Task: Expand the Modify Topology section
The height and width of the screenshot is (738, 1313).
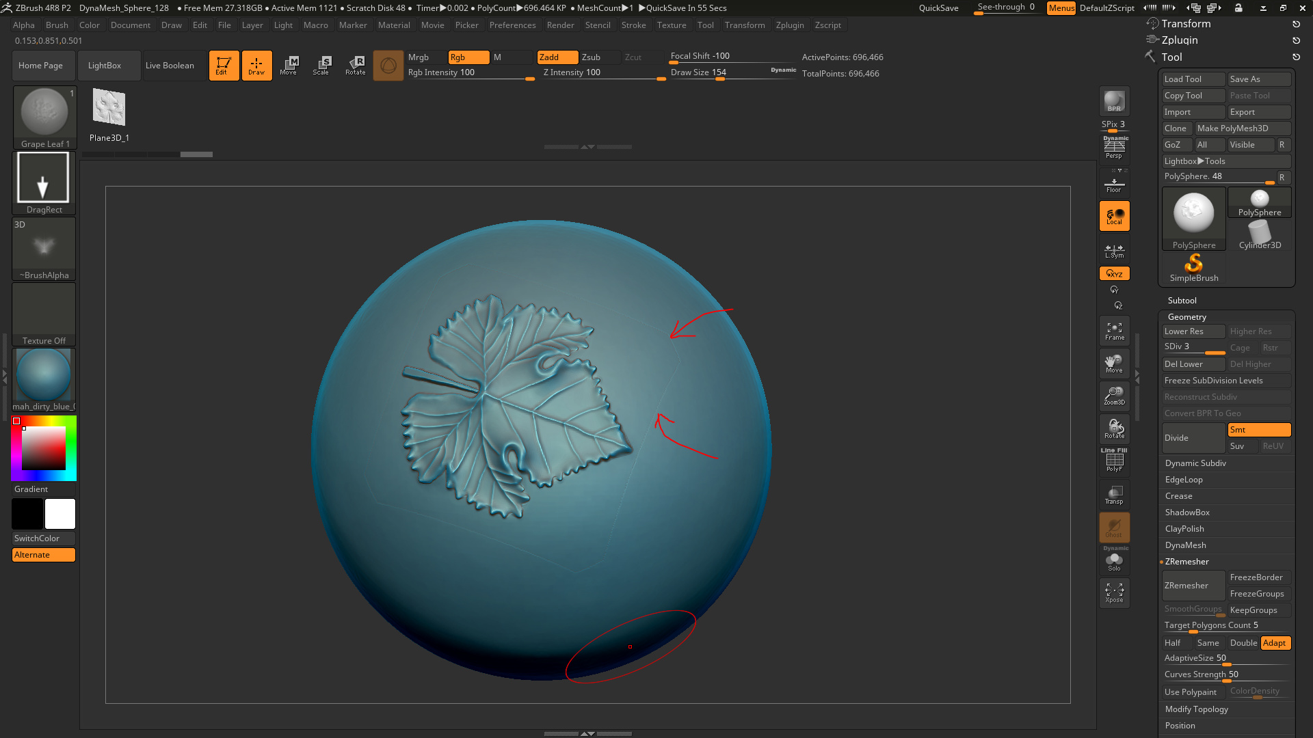Action: [1197, 709]
